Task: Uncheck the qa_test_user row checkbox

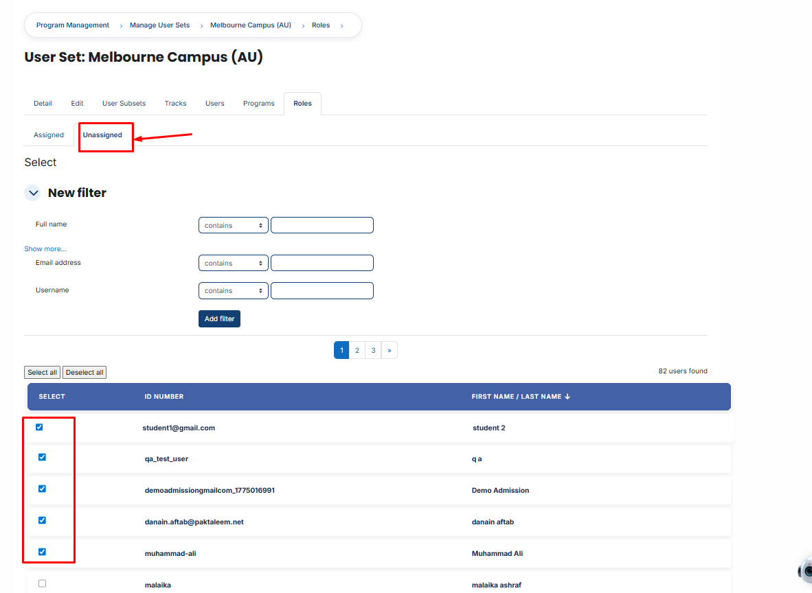Action: 43,457
